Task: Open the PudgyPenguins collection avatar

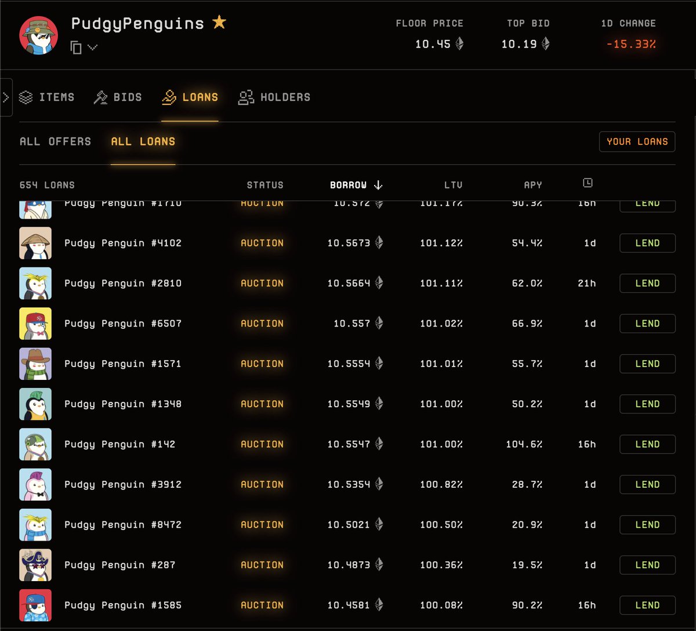Action: point(39,35)
